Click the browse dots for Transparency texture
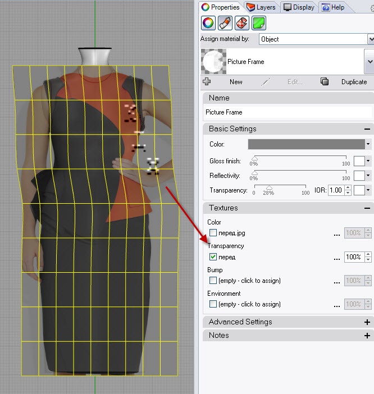The height and width of the screenshot is (394, 374). (336, 257)
